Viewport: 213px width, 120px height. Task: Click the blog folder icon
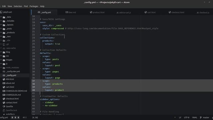(4, 52)
